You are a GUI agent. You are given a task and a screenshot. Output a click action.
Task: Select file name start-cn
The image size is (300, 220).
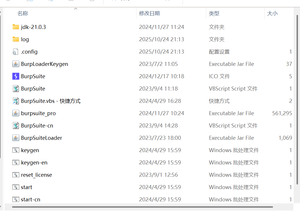click(x=30, y=199)
